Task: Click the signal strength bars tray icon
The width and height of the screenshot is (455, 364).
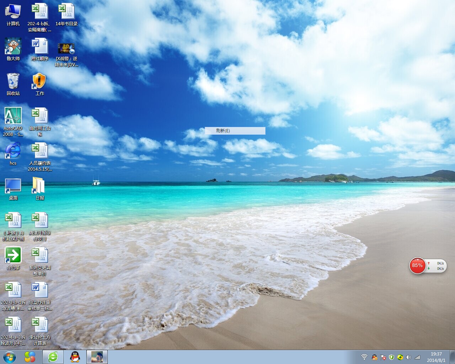Action: click(417, 357)
